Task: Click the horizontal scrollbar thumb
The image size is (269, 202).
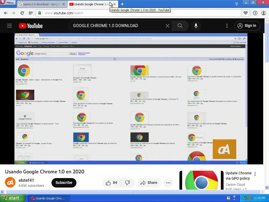Action: 133,192
